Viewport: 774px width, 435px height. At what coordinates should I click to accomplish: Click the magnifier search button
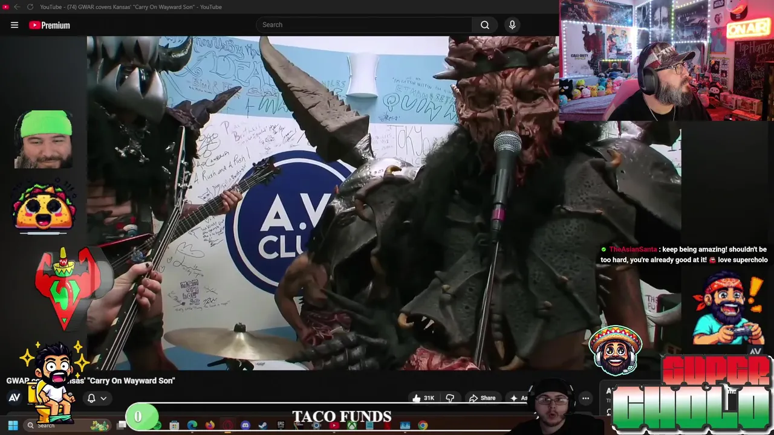tap(485, 25)
